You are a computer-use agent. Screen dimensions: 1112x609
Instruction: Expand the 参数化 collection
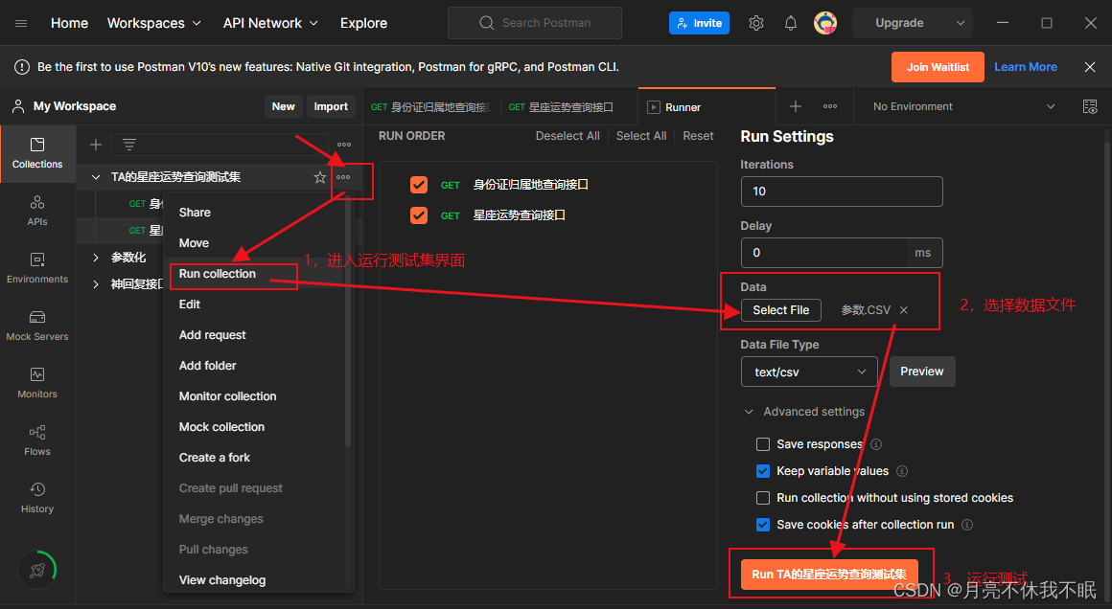pyautogui.click(x=96, y=258)
